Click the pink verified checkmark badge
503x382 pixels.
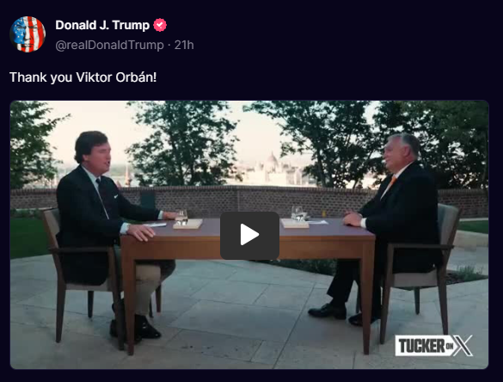160,25
